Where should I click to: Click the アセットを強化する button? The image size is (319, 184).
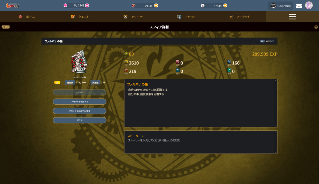pos(79,102)
